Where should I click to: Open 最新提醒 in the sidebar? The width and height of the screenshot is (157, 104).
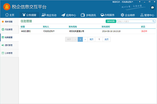pyautogui.click(x=9, y=22)
